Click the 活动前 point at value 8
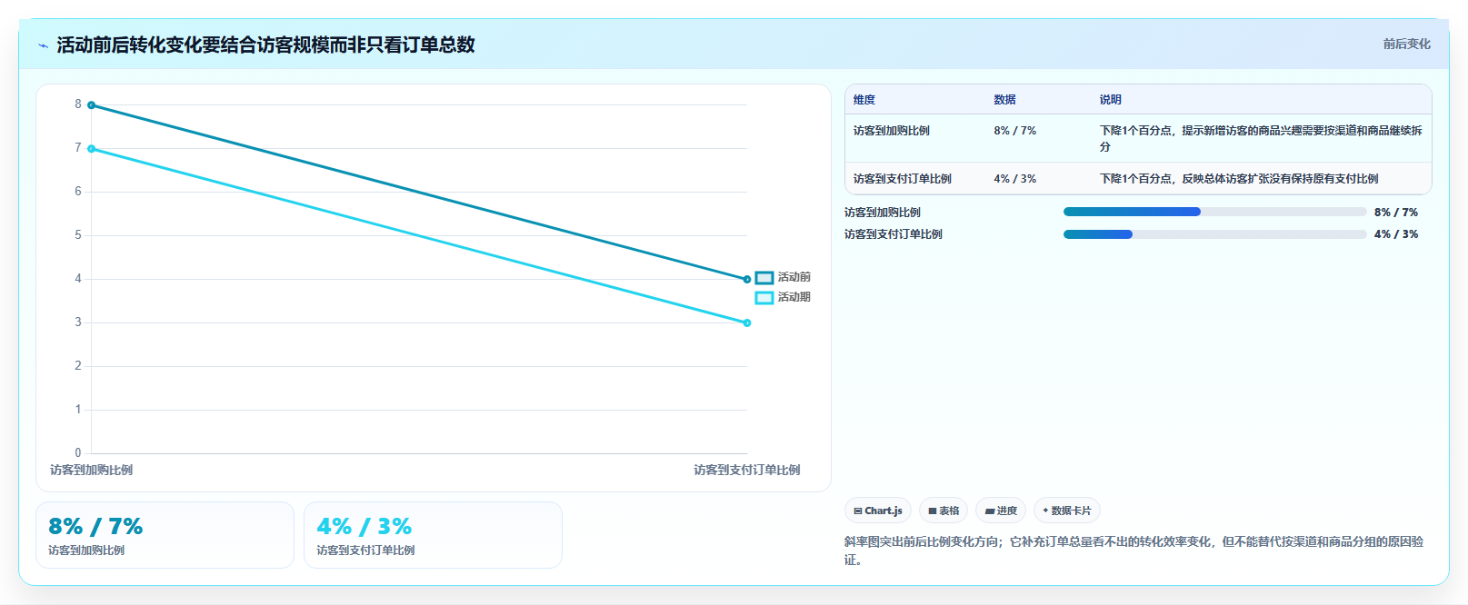Screen dimensions: 1468x605 pos(91,105)
